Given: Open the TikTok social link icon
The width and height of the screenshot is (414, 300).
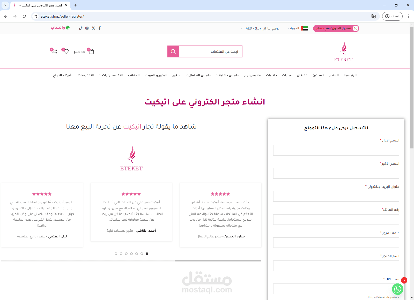Looking at the screenshot, I should [80, 28].
